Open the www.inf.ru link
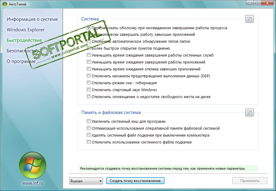 pyautogui.click(x=33, y=183)
